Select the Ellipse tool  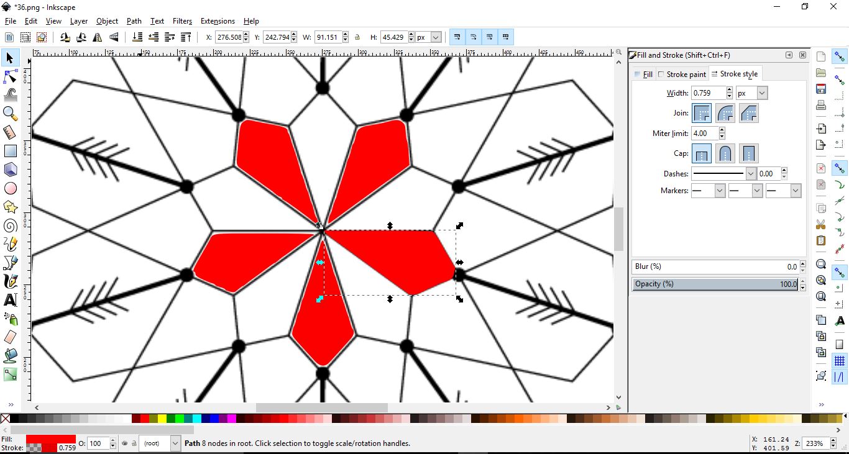10,188
